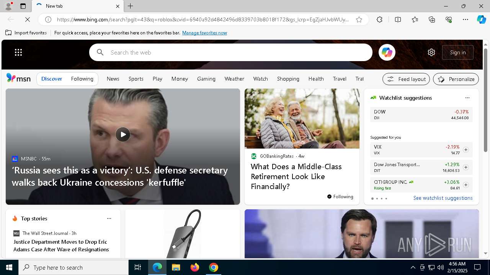Open DOW index quote row
490x275 pixels.
(x=421, y=115)
